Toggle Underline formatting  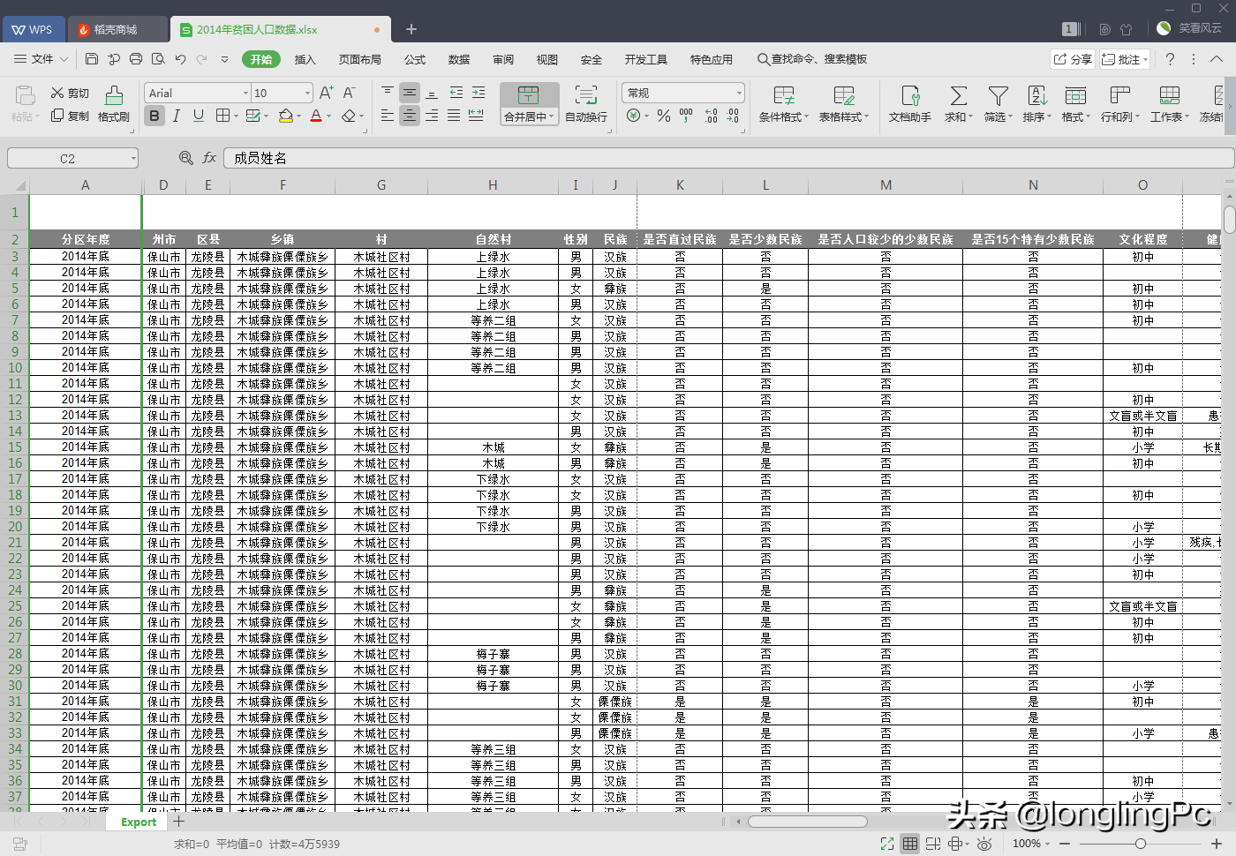(199, 116)
